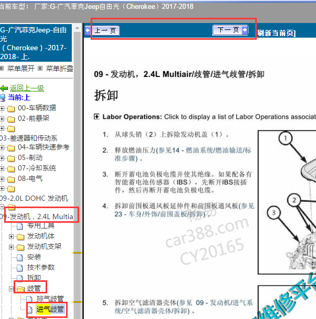The width and height of the screenshot is (316, 319).
Task: Follow link 参见23 - 车身/外饰/前围盖板/拆卸
Action: [184, 210]
